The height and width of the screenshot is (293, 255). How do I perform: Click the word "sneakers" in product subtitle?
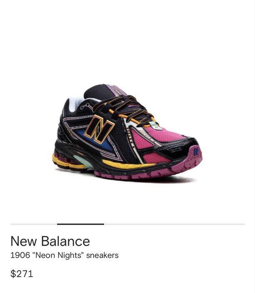(102, 255)
